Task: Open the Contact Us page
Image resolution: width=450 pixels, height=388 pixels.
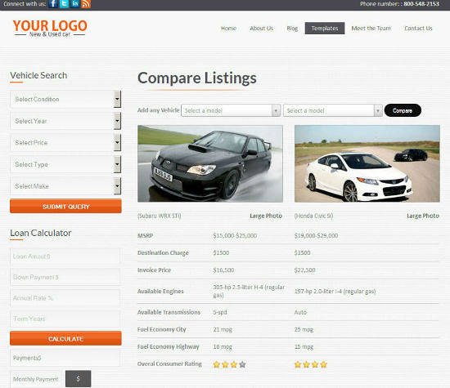Action: 418,29
